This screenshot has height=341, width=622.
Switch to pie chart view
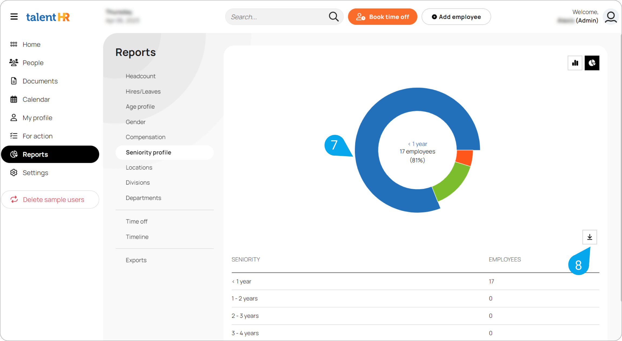592,63
